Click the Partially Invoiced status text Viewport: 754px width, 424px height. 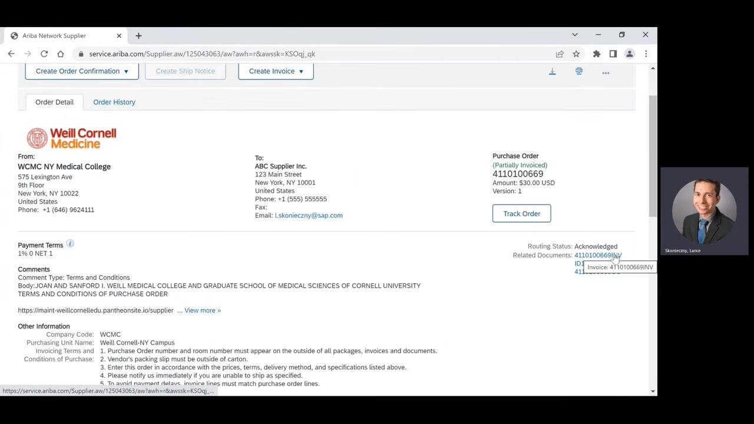click(x=520, y=165)
